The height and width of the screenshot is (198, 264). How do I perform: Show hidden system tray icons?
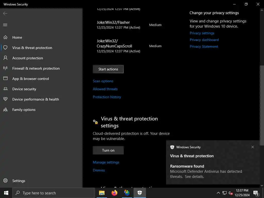[x=218, y=193]
